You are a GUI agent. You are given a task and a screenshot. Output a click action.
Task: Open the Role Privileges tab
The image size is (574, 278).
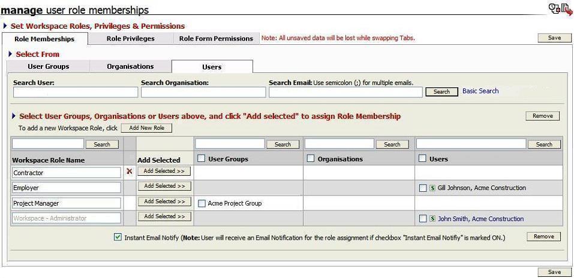click(130, 38)
